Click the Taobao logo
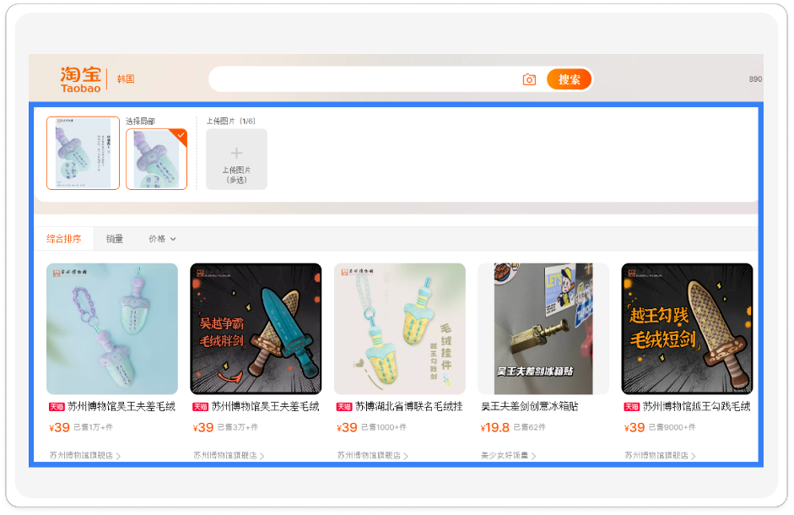Image resolution: width=794 pixels, height=515 pixels. click(x=81, y=79)
